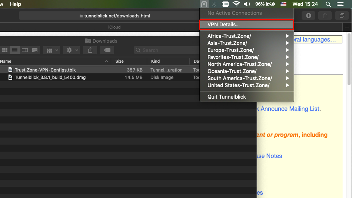The width and height of the screenshot is (352, 198).
Task: Show Safari downloads arrow icon
Action: coord(308,16)
